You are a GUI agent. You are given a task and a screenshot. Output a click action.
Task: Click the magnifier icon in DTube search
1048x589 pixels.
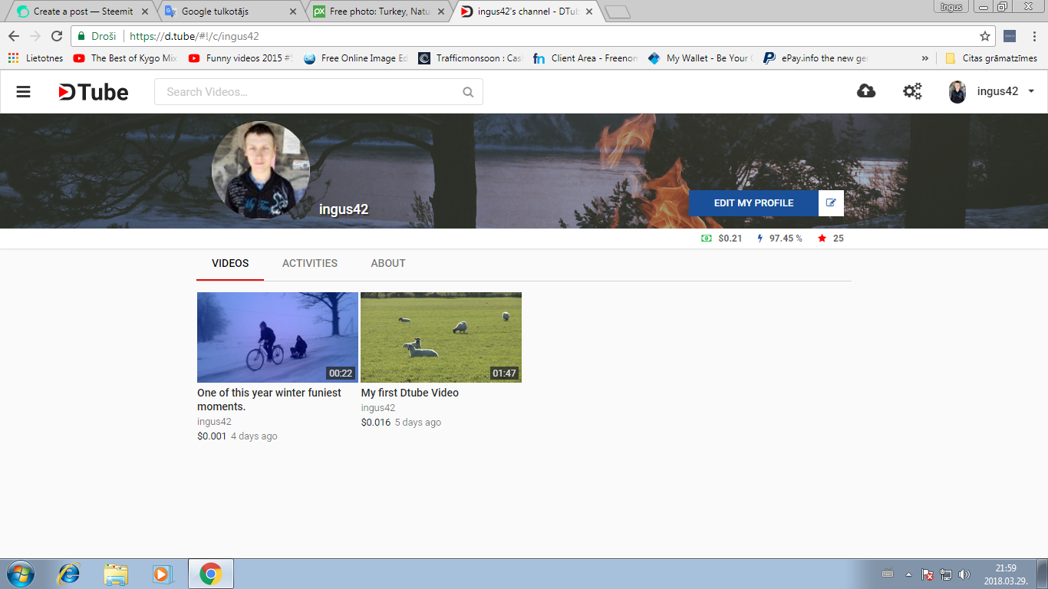[468, 92]
